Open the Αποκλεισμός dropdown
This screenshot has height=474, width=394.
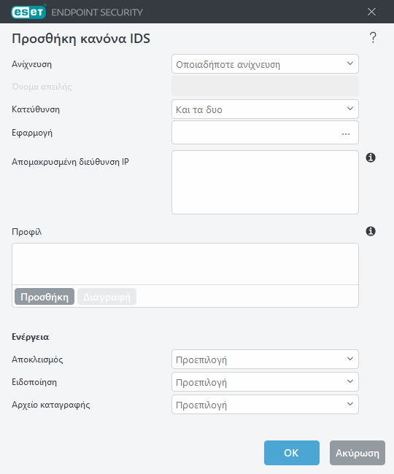click(x=265, y=359)
